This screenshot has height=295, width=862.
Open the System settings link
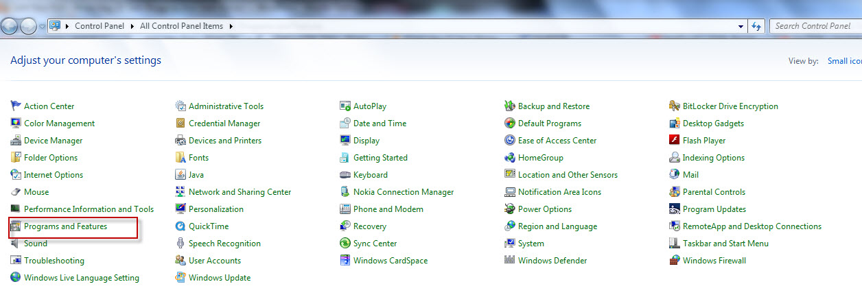point(531,244)
